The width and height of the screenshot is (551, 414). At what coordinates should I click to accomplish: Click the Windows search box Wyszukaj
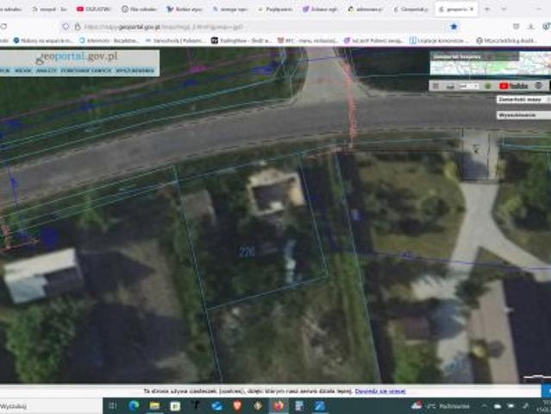49,406
